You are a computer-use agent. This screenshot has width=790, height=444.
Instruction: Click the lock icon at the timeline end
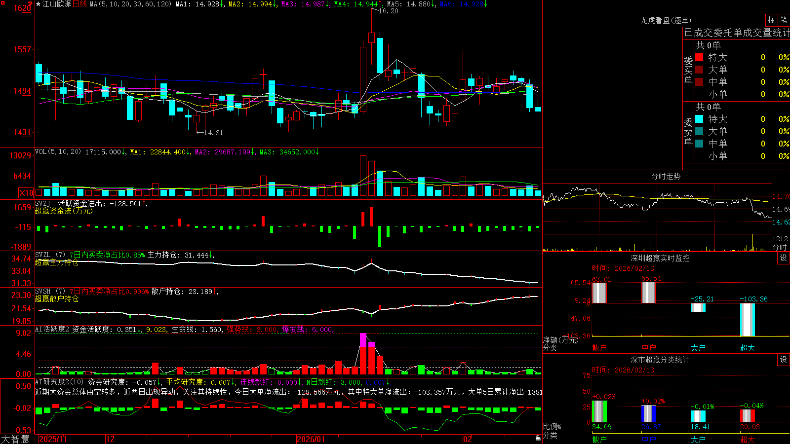pyautogui.click(x=538, y=438)
